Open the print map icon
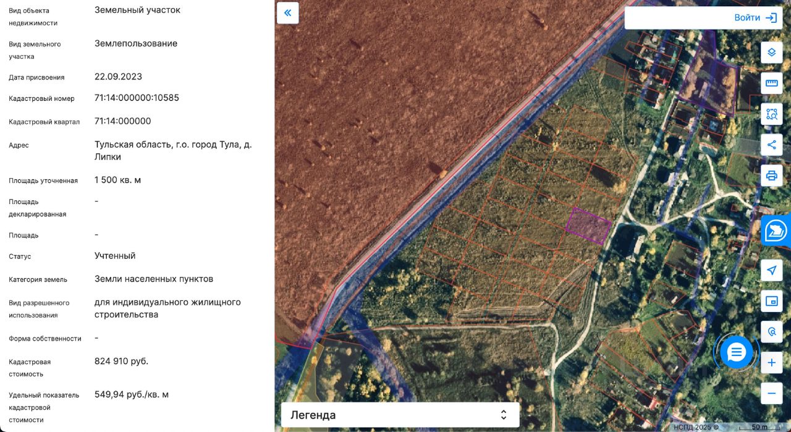The height and width of the screenshot is (432, 791). coord(771,176)
